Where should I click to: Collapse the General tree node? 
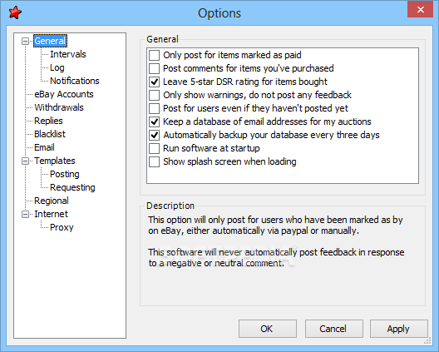pos(25,42)
